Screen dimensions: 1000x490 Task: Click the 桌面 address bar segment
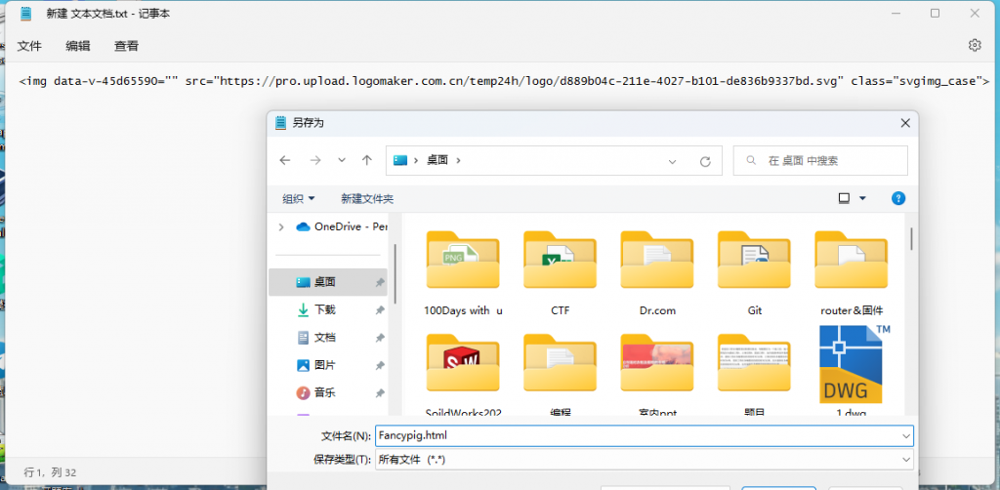[x=437, y=161]
